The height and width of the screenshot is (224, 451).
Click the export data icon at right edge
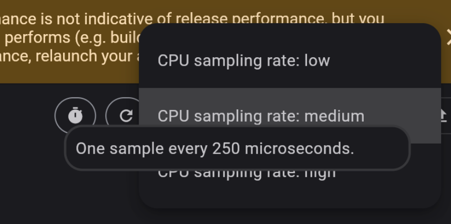pyautogui.click(x=444, y=115)
